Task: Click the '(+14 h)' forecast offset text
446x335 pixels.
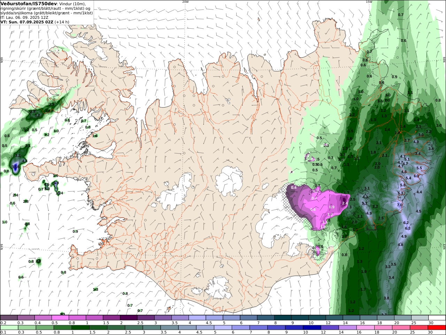Action: coord(62,22)
